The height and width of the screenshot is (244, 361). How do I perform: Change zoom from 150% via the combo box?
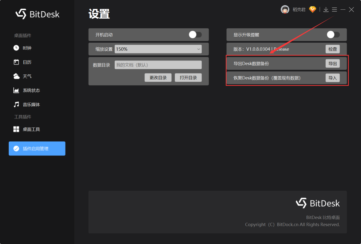158,49
